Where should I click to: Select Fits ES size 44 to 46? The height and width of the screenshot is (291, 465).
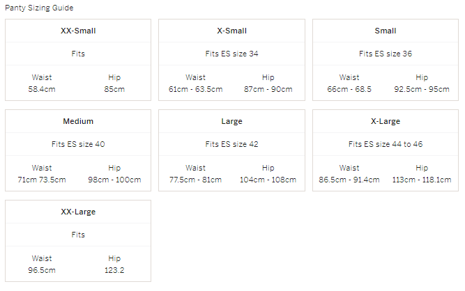(386, 144)
